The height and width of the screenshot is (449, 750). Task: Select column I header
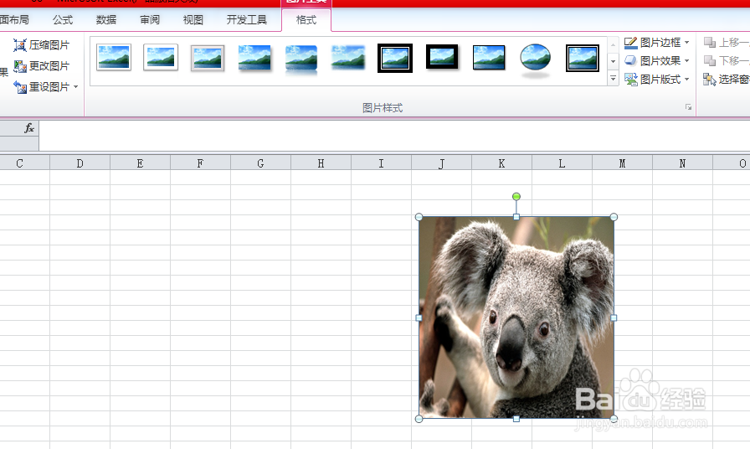(x=381, y=163)
